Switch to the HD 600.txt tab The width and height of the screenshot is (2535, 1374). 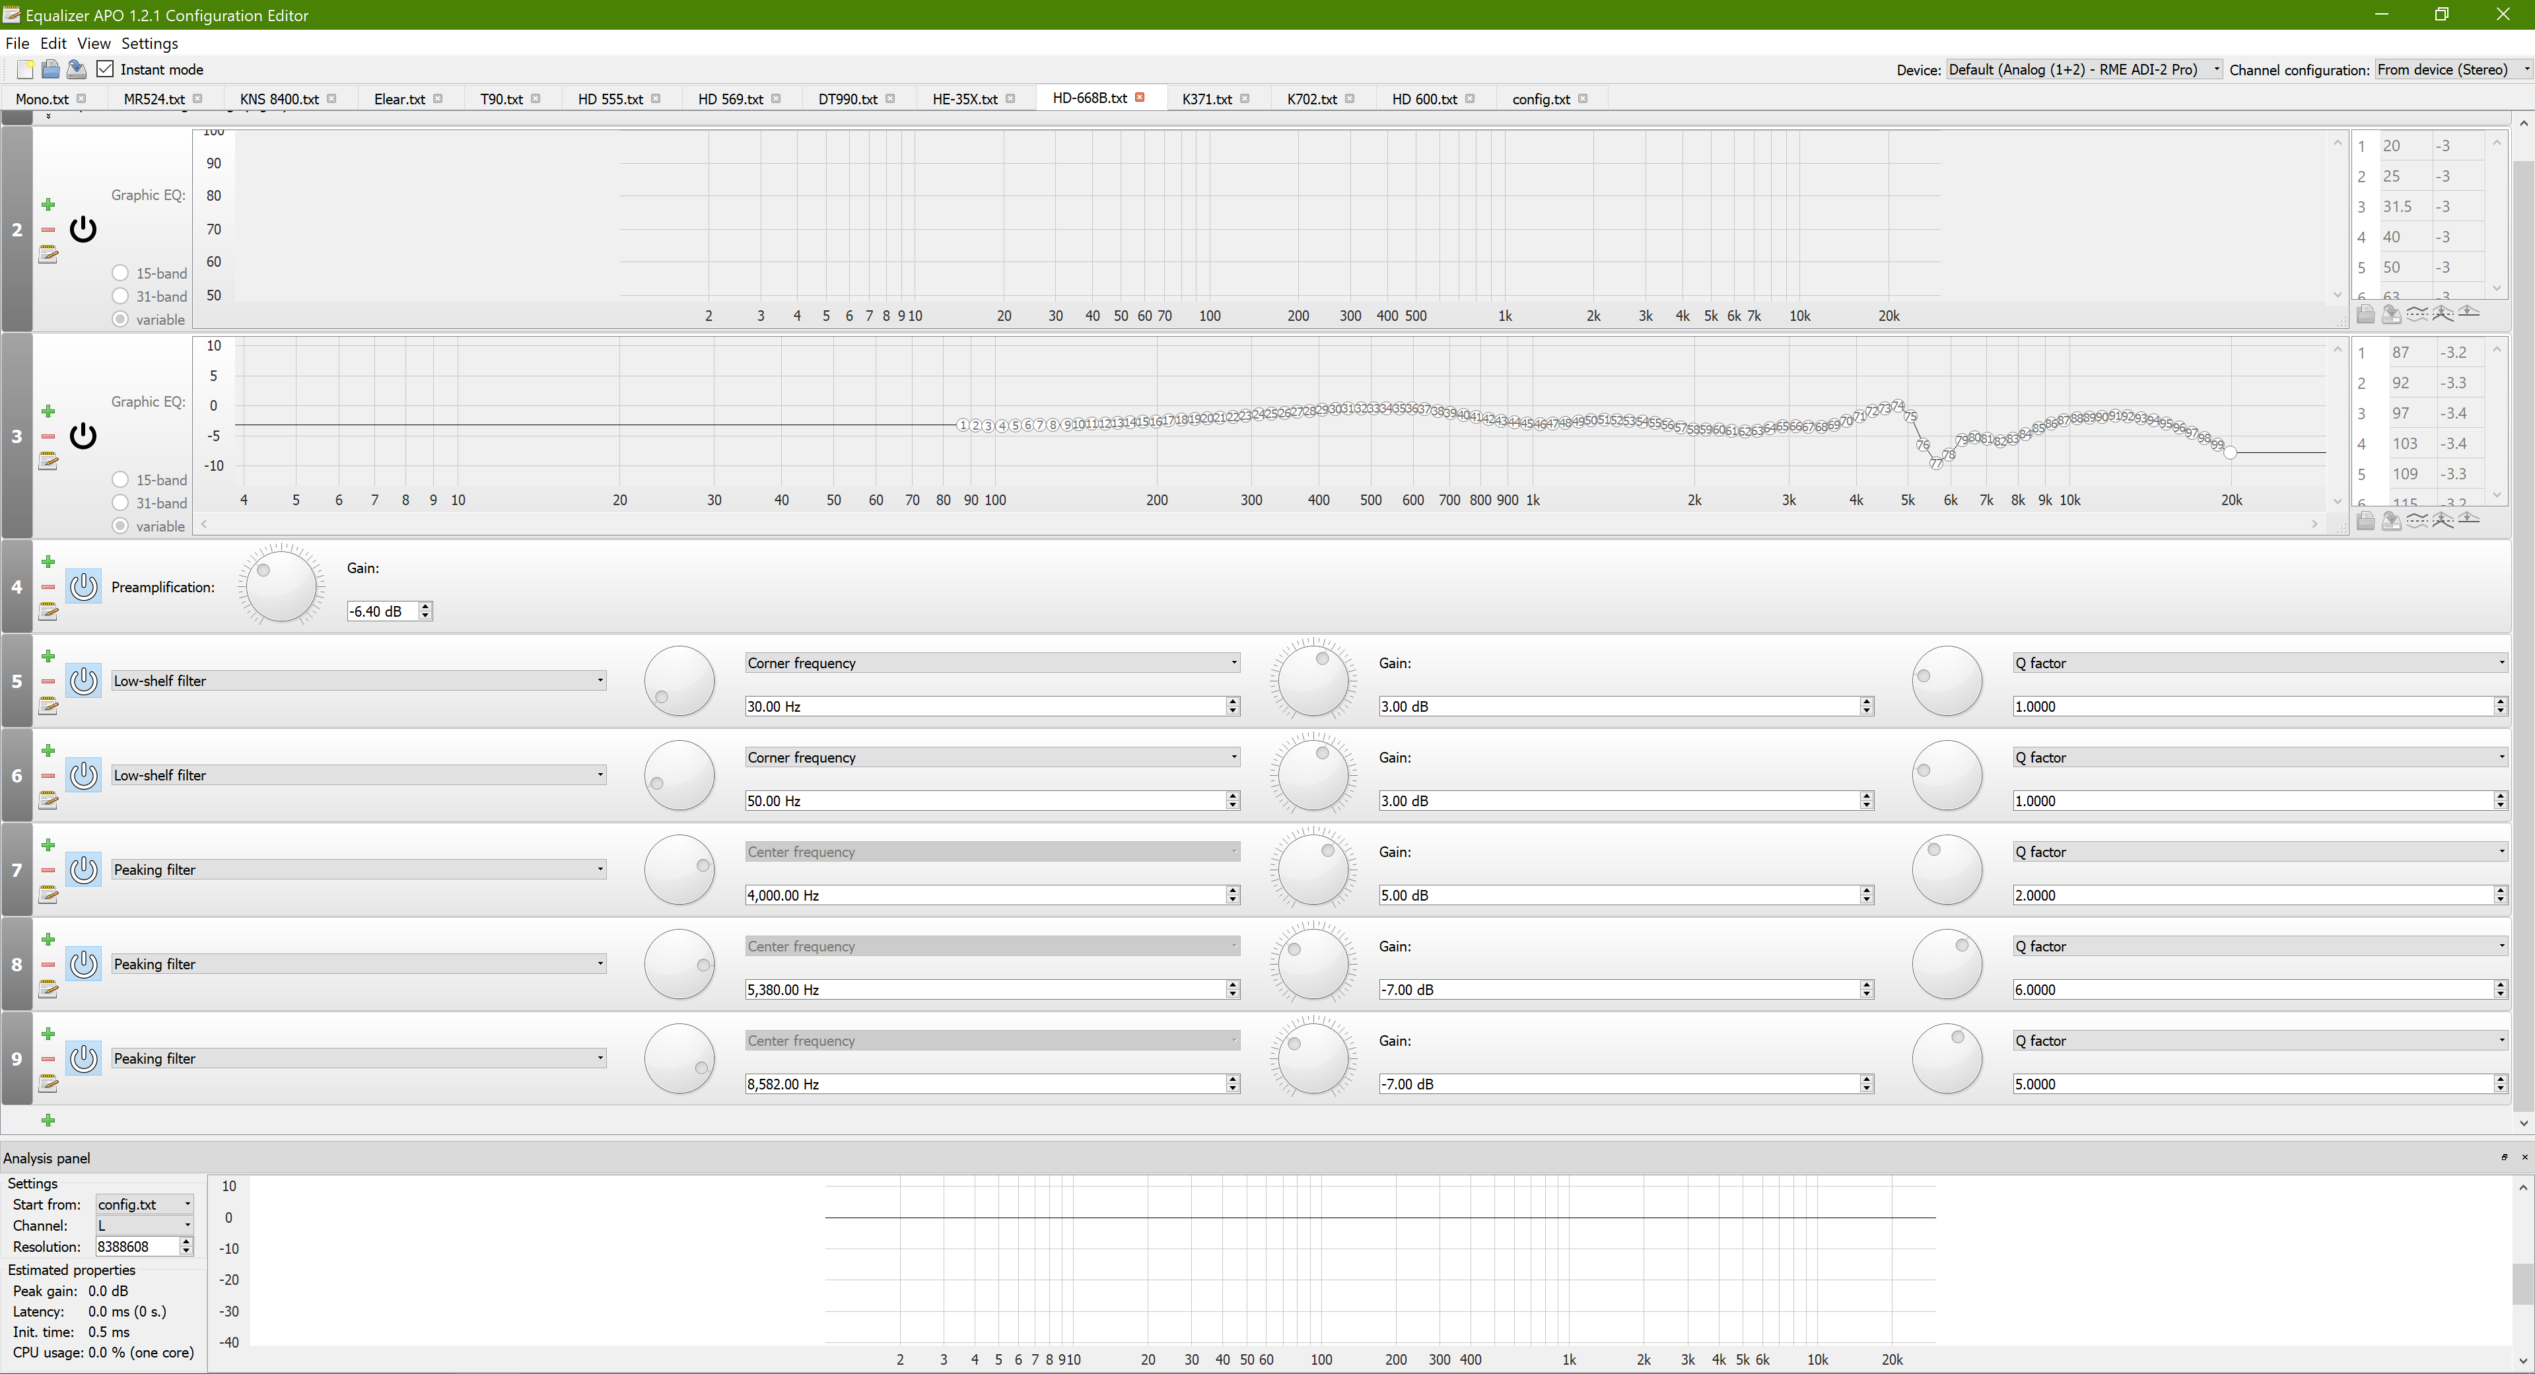1423,98
